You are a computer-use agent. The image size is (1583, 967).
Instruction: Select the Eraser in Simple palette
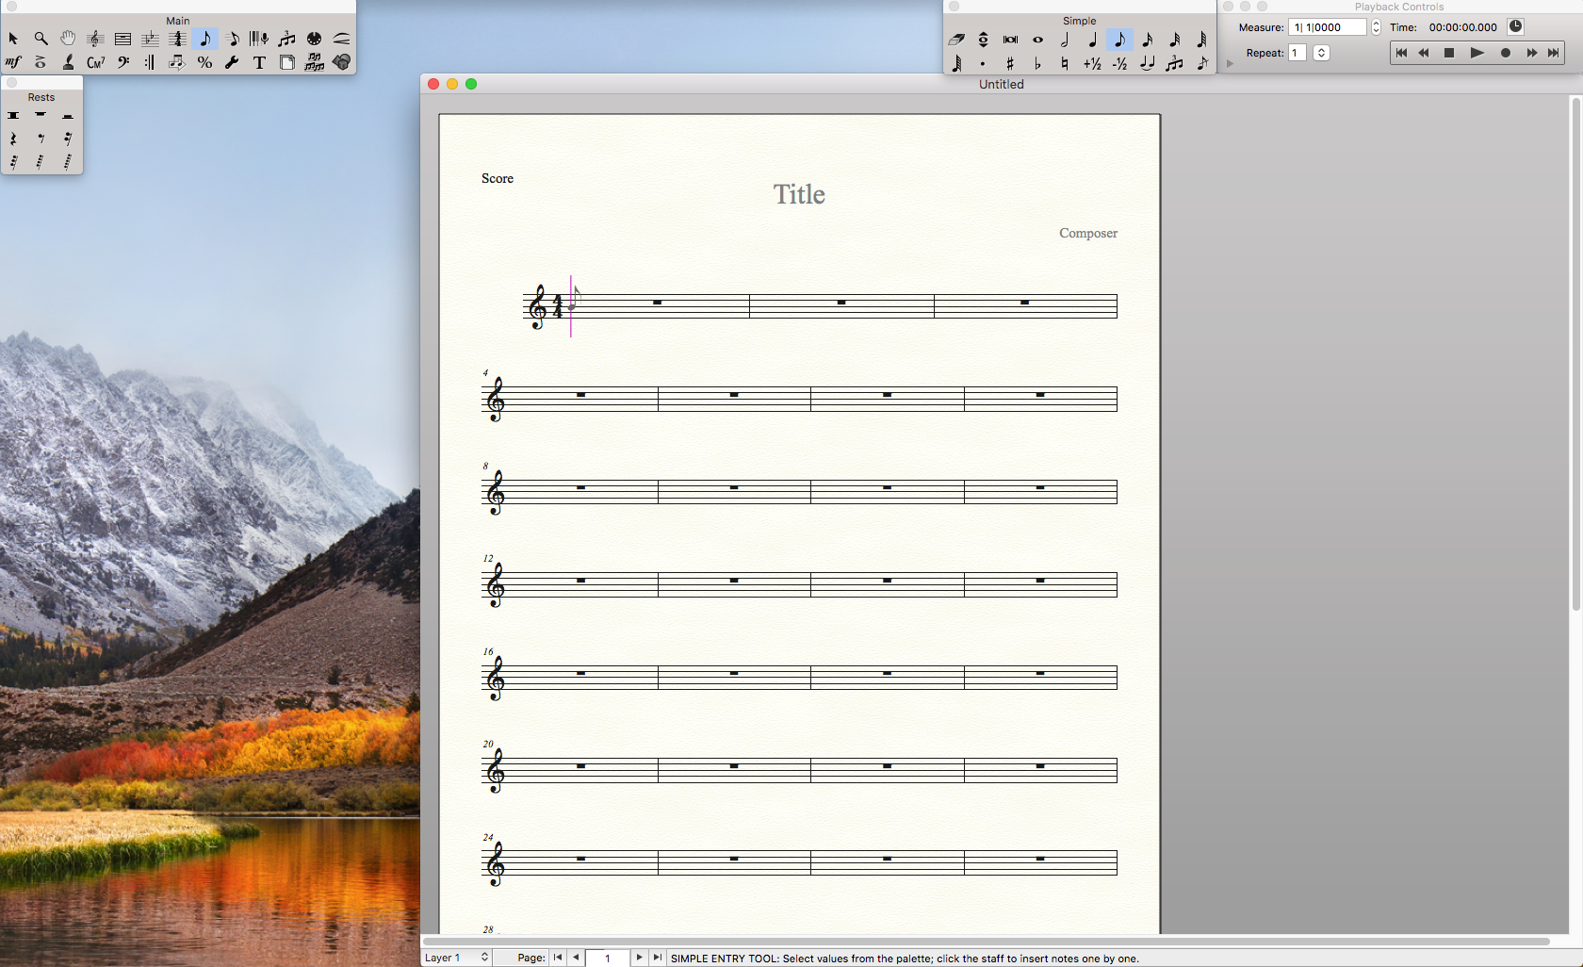pos(955,40)
